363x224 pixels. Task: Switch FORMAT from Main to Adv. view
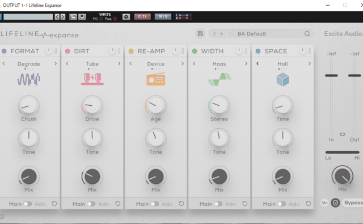coord(28,204)
